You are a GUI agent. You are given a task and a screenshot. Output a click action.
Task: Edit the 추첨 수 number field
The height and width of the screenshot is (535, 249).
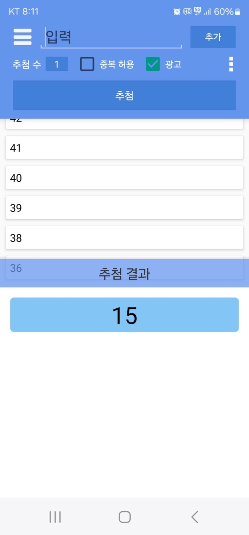tap(57, 64)
